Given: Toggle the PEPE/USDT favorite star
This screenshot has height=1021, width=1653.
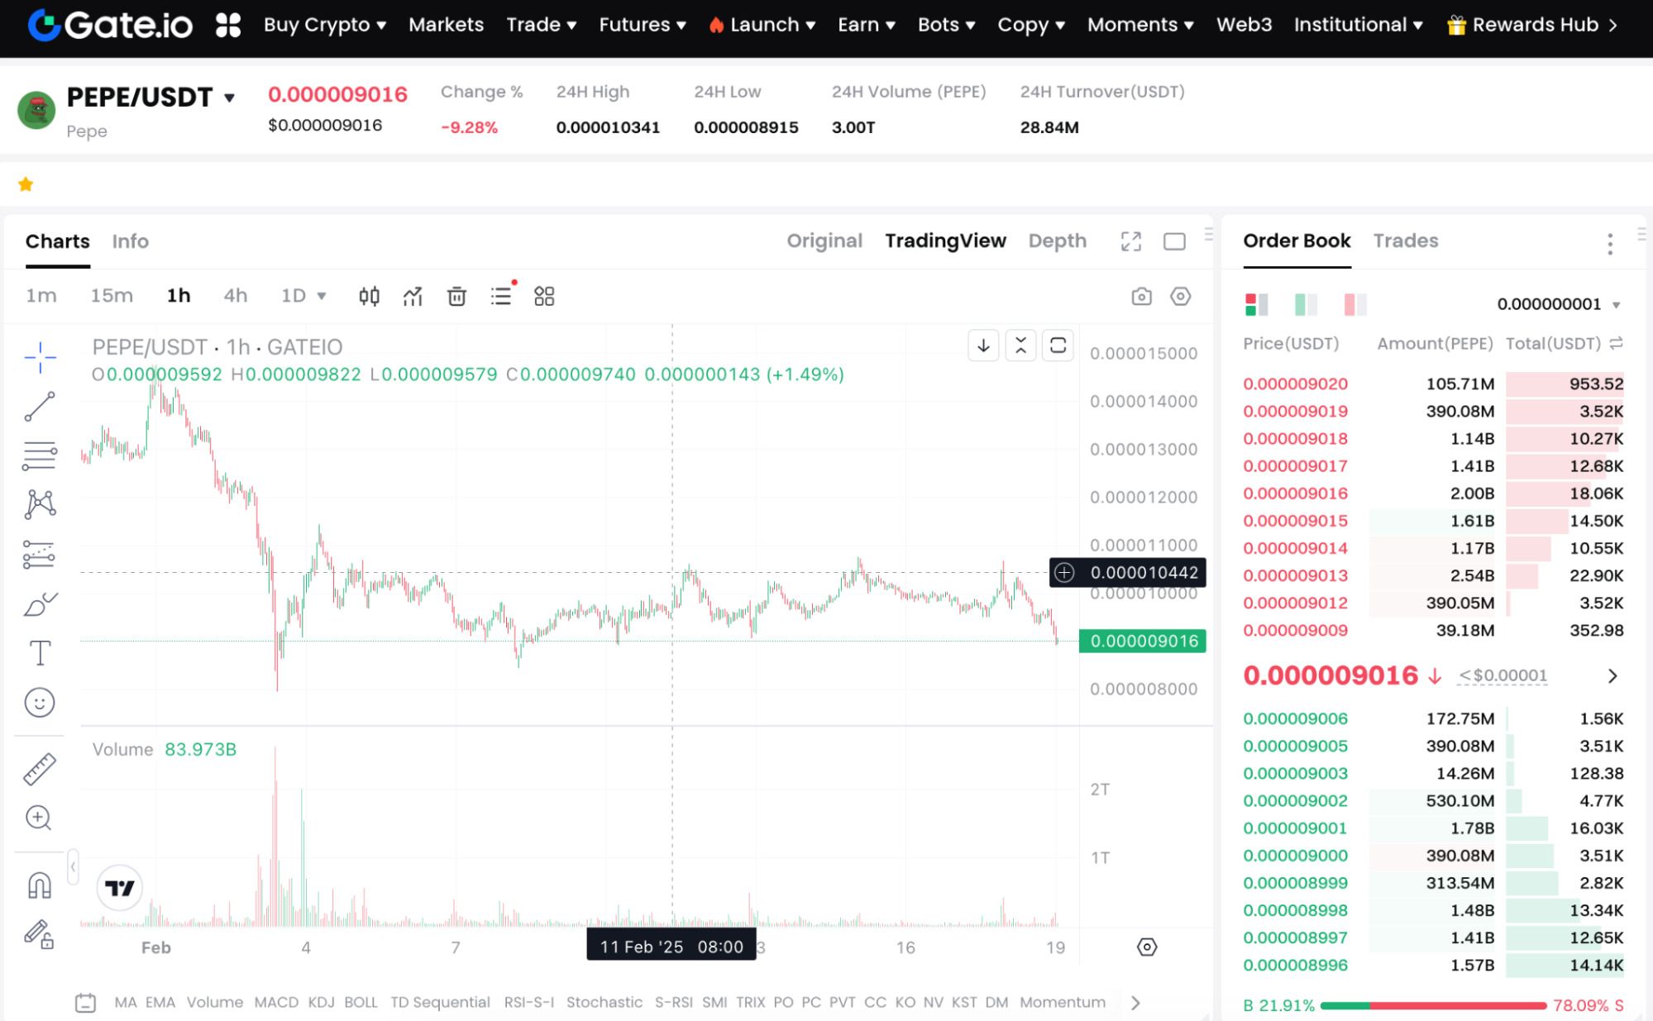Looking at the screenshot, I should coord(26,184).
